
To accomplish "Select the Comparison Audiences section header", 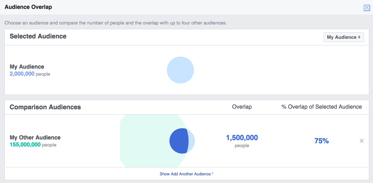I will (46, 107).
